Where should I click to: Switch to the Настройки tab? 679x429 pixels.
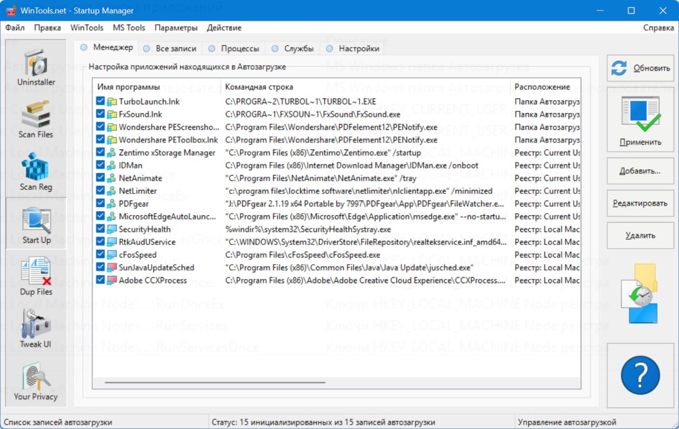(353, 48)
